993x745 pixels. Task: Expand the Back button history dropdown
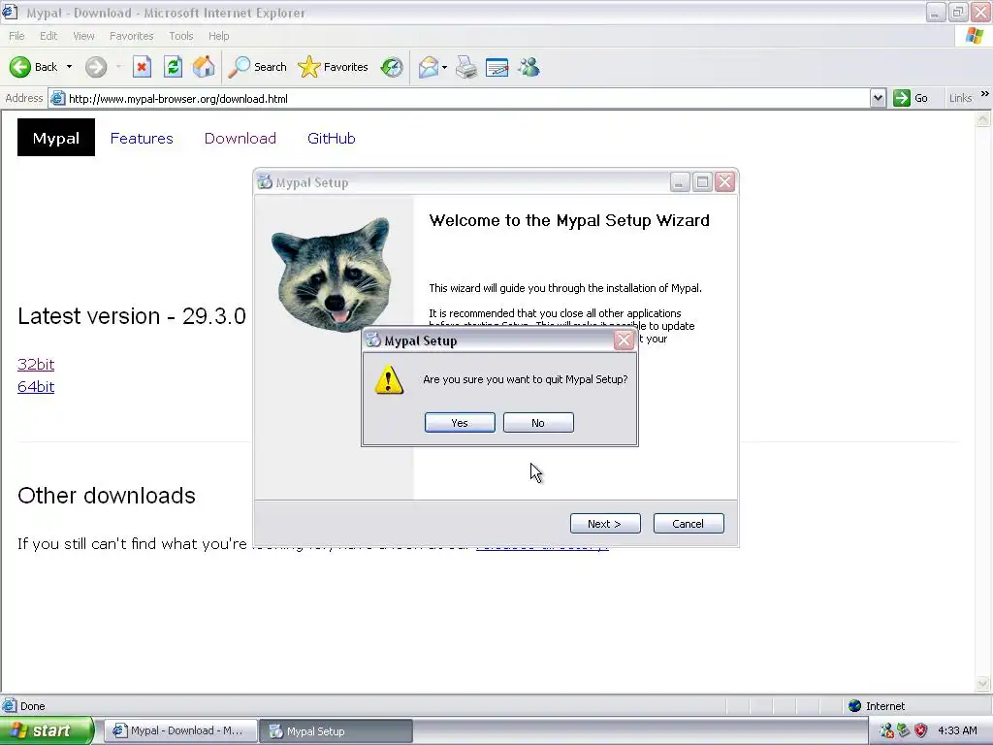[x=69, y=67]
